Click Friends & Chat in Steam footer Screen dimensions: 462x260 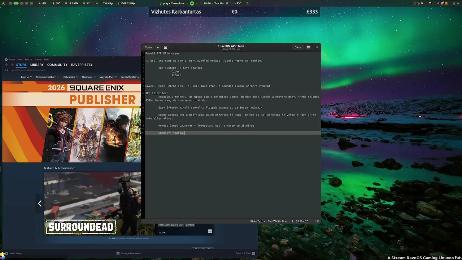243,253
